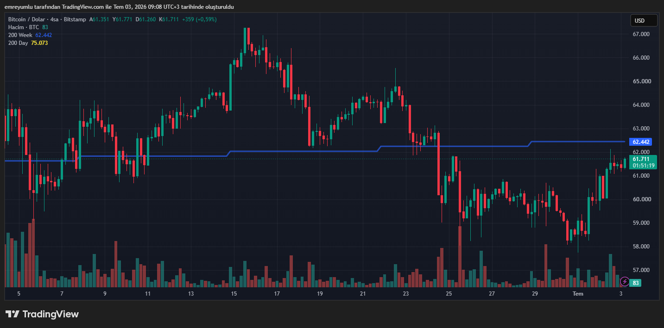Click the purple lightning bolt icon
Viewport: 664px width, 328px height.
tap(625, 281)
